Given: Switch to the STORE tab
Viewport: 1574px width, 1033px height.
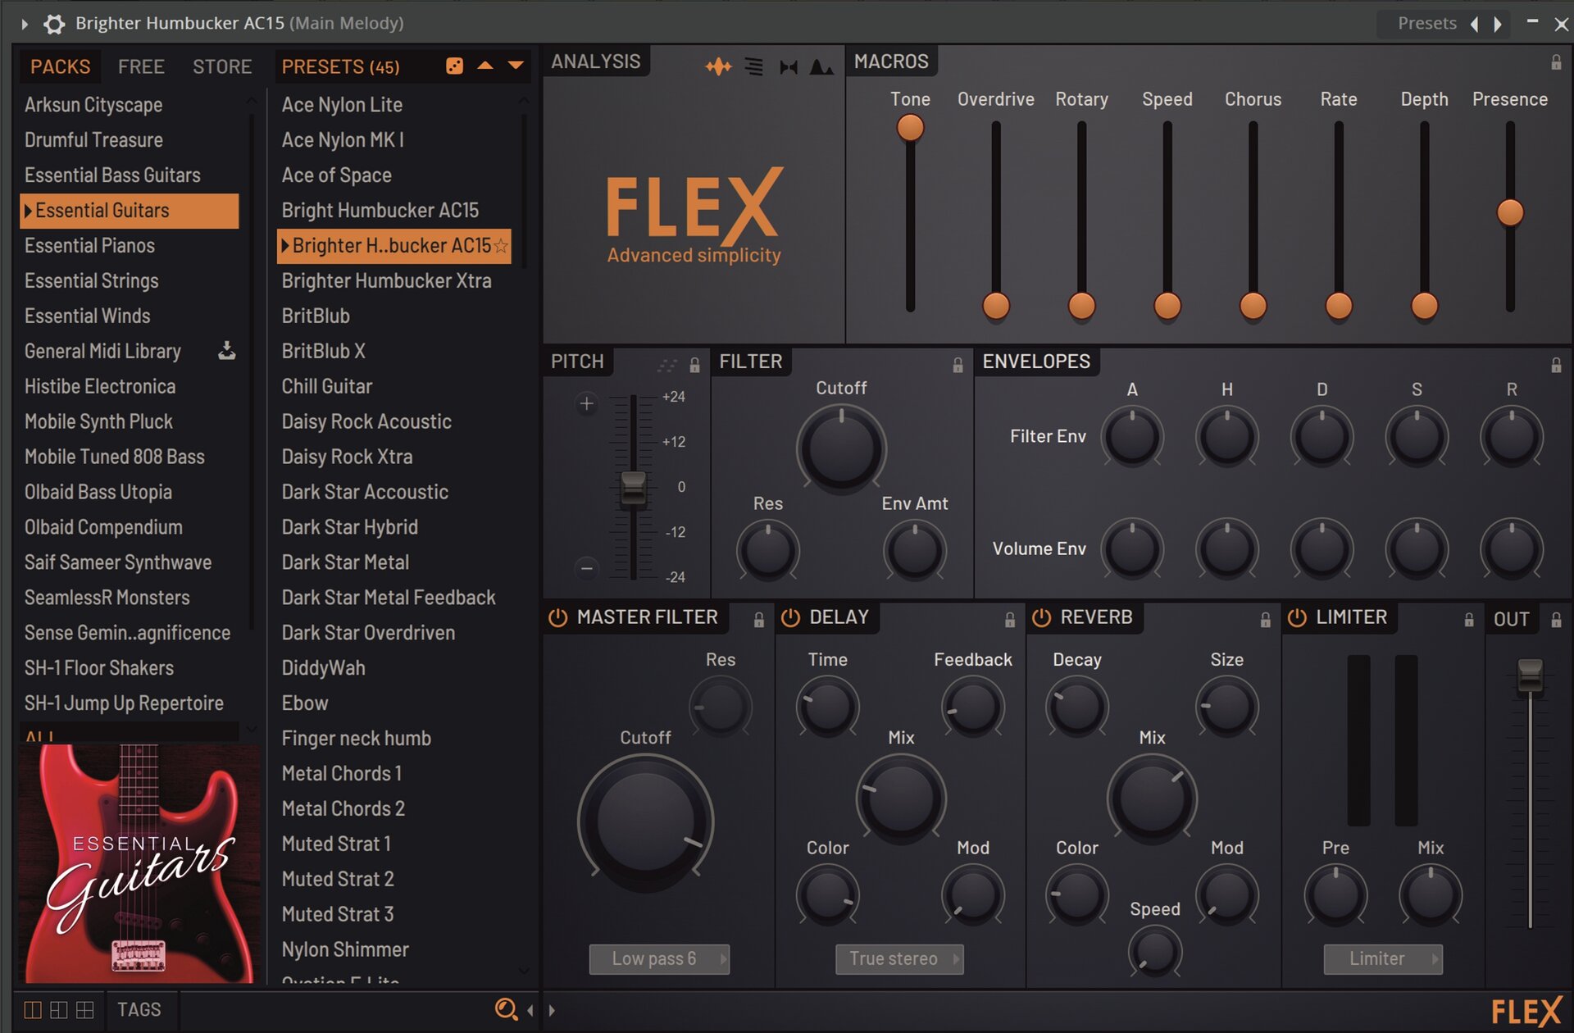Looking at the screenshot, I should pyautogui.click(x=221, y=66).
